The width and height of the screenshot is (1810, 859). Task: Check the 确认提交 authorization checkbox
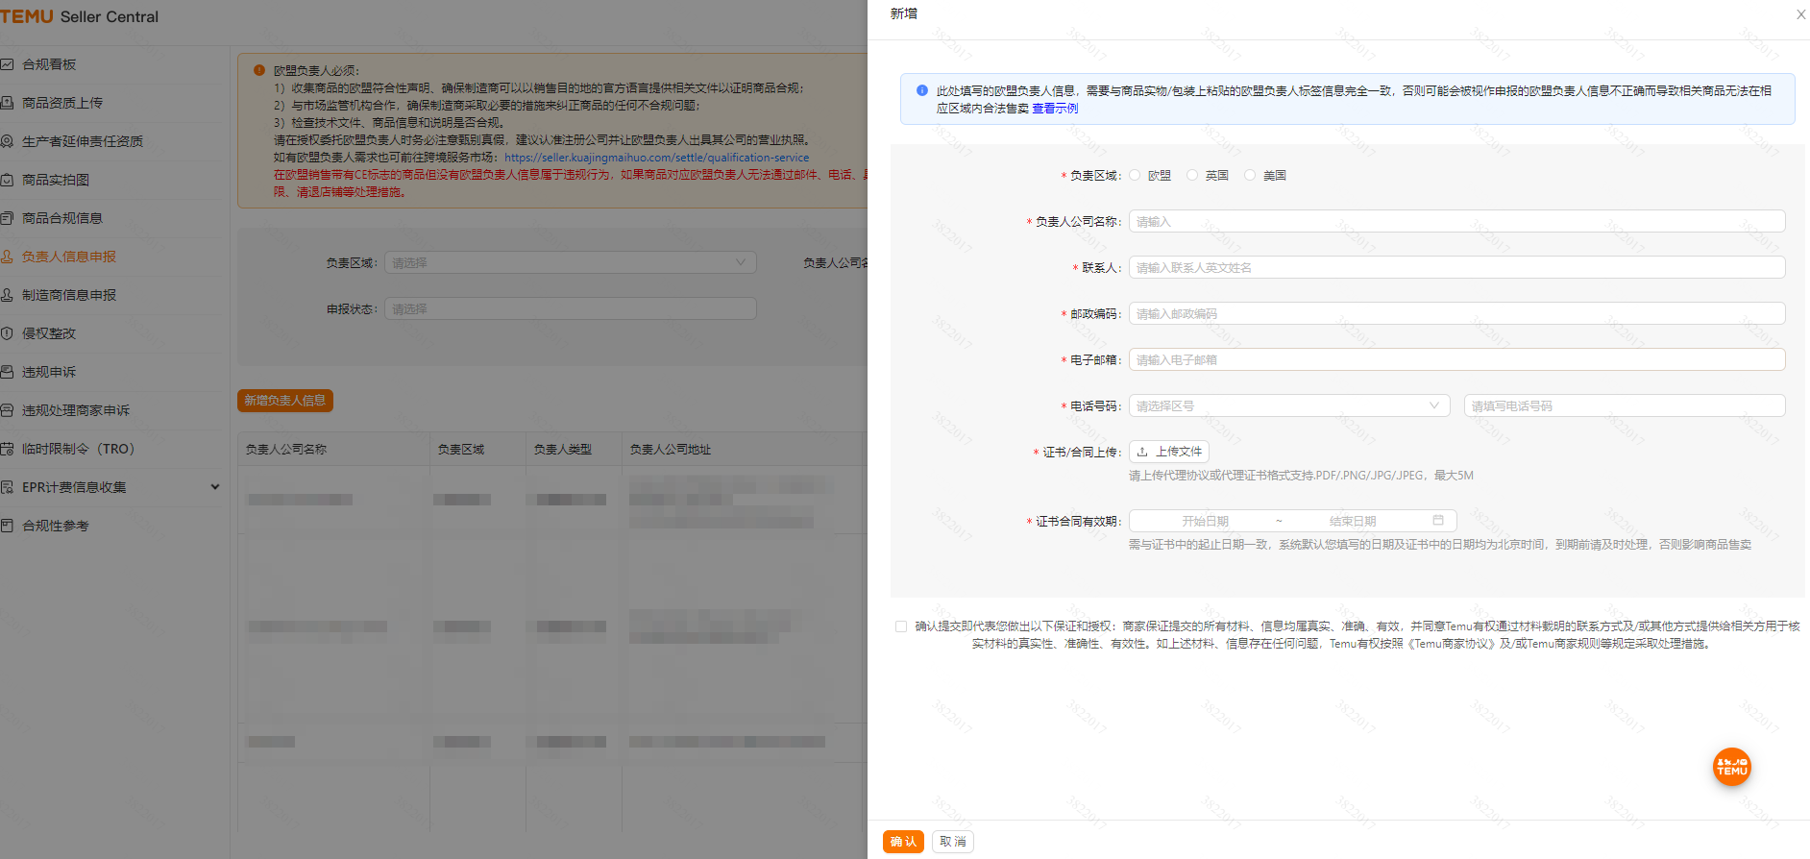(901, 626)
